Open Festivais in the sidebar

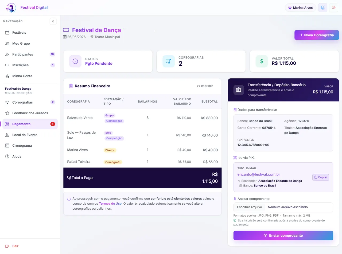pos(30,33)
